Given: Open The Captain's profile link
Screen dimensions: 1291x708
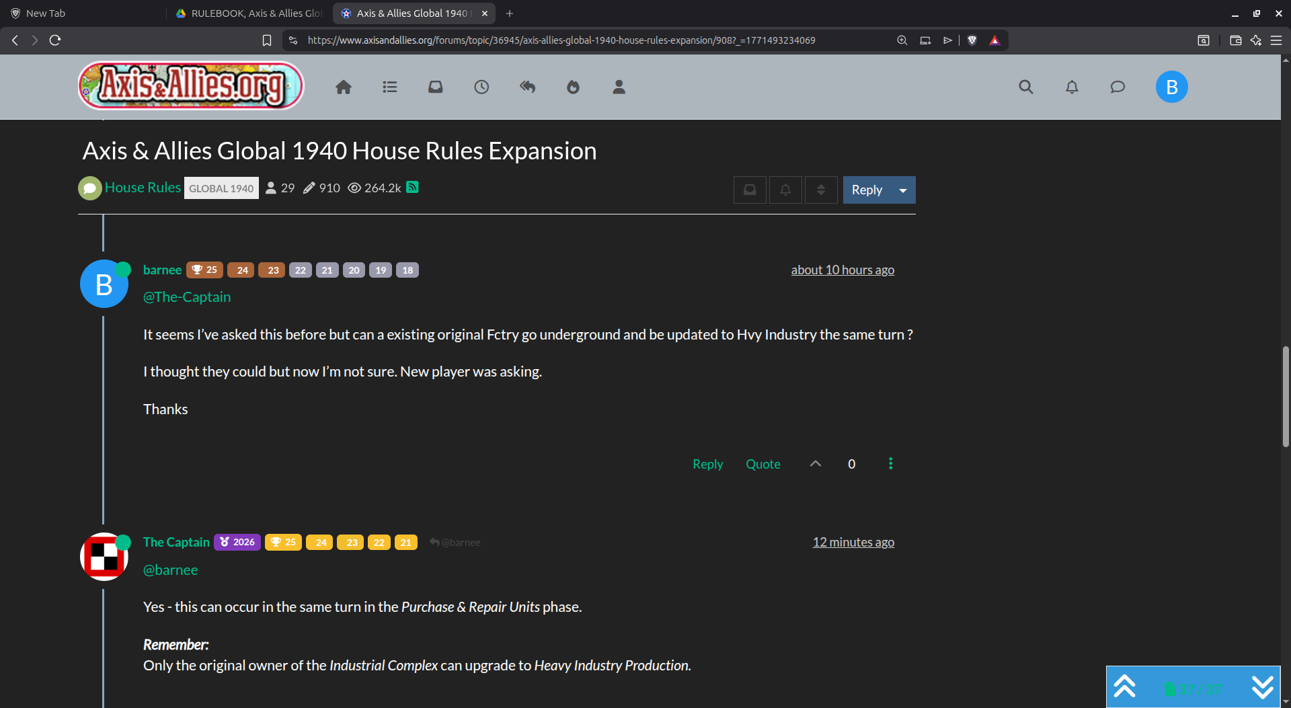Looking at the screenshot, I should click(175, 542).
